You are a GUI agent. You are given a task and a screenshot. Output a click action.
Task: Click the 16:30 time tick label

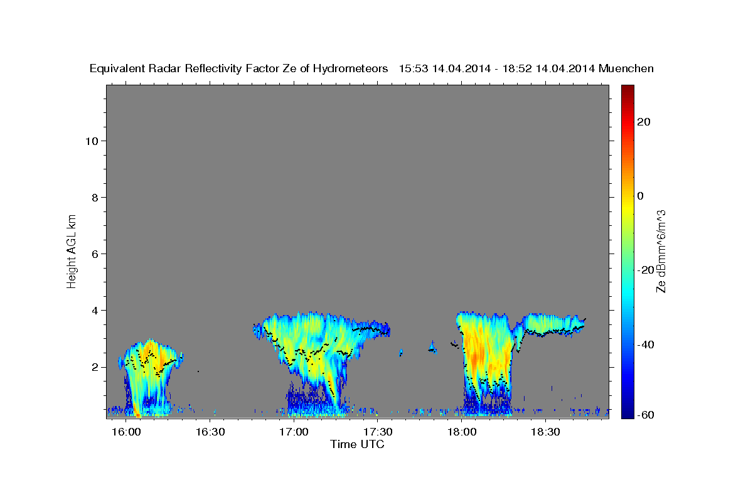click(x=210, y=432)
